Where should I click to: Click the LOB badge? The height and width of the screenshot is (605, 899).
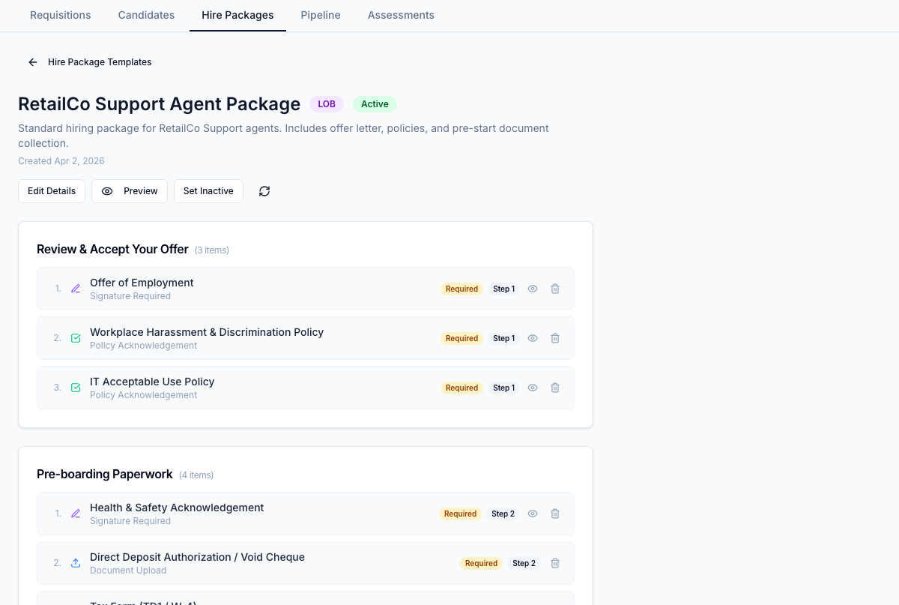point(327,104)
